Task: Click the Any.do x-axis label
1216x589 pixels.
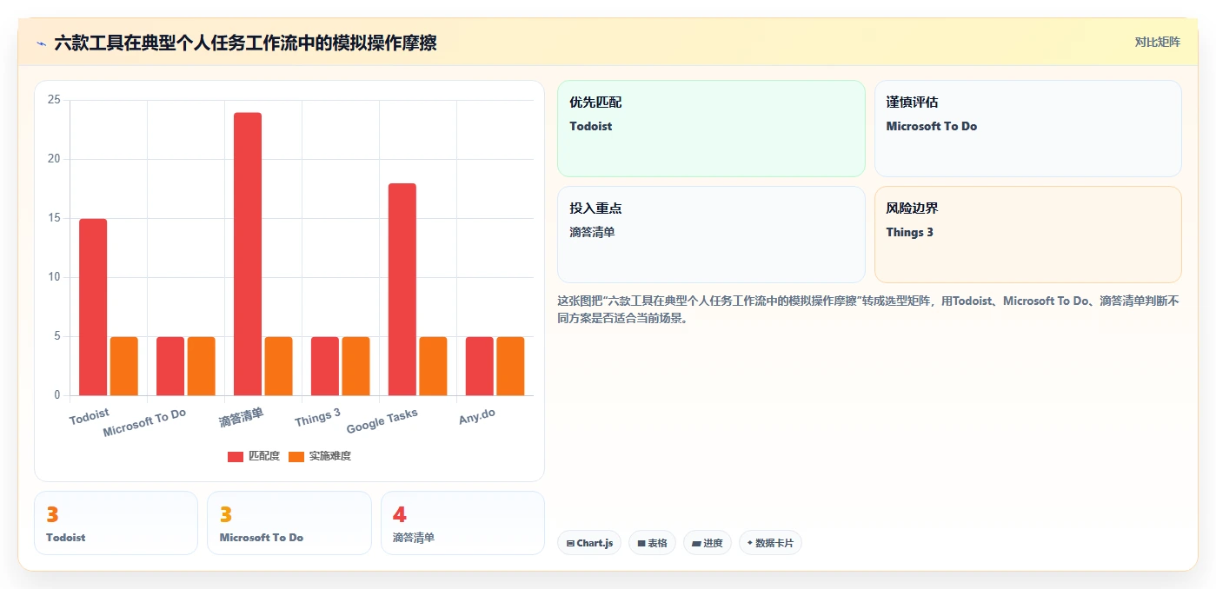Action: pyautogui.click(x=477, y=416)
